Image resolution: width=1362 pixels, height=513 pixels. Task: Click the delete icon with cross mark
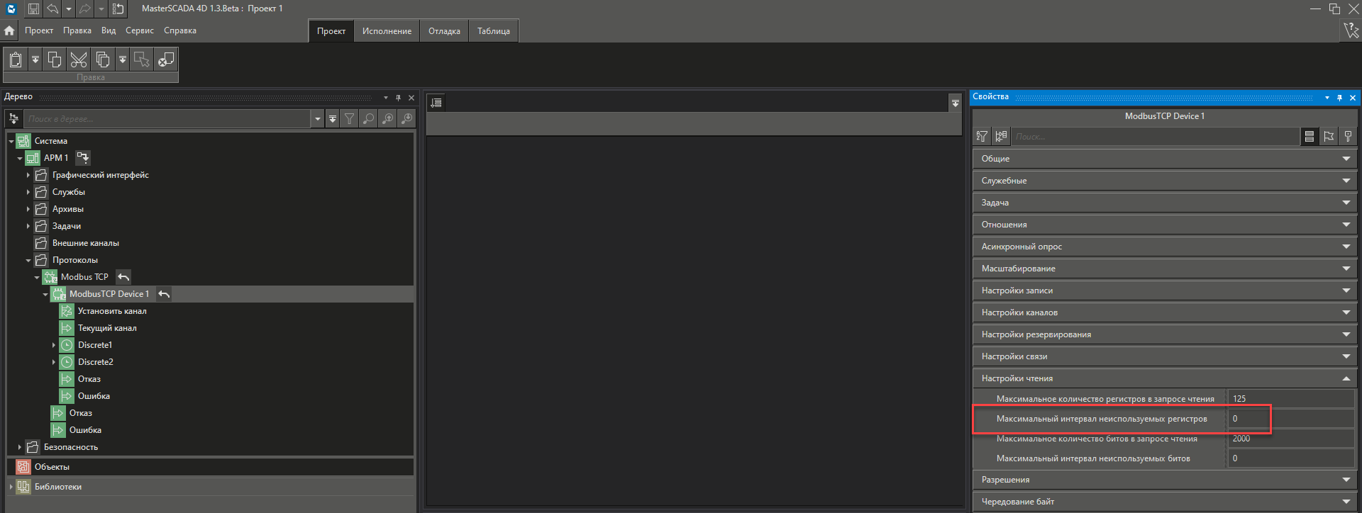166,60
